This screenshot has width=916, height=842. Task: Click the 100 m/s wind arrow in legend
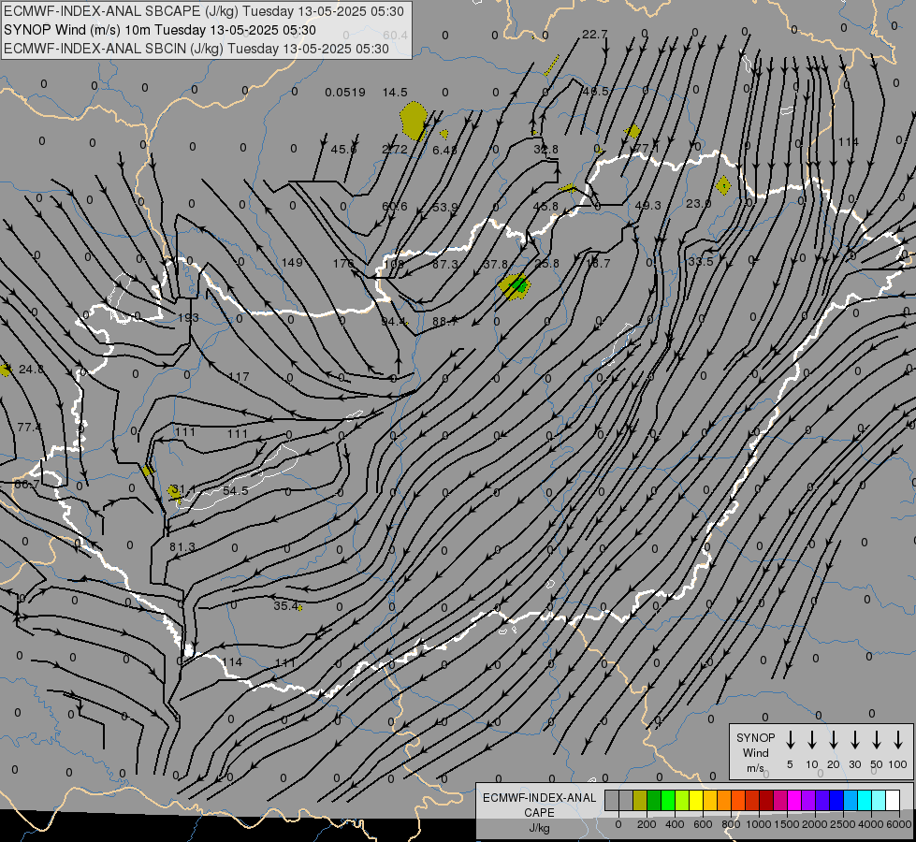point(898,740)
